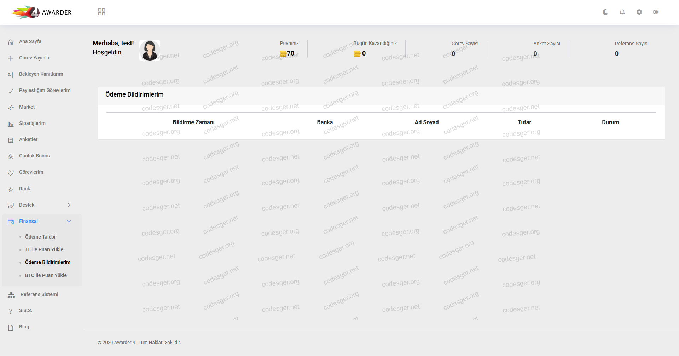Open notifications bell icon
Viewport: 679px width, 356px height.
[x=622, y=12]
